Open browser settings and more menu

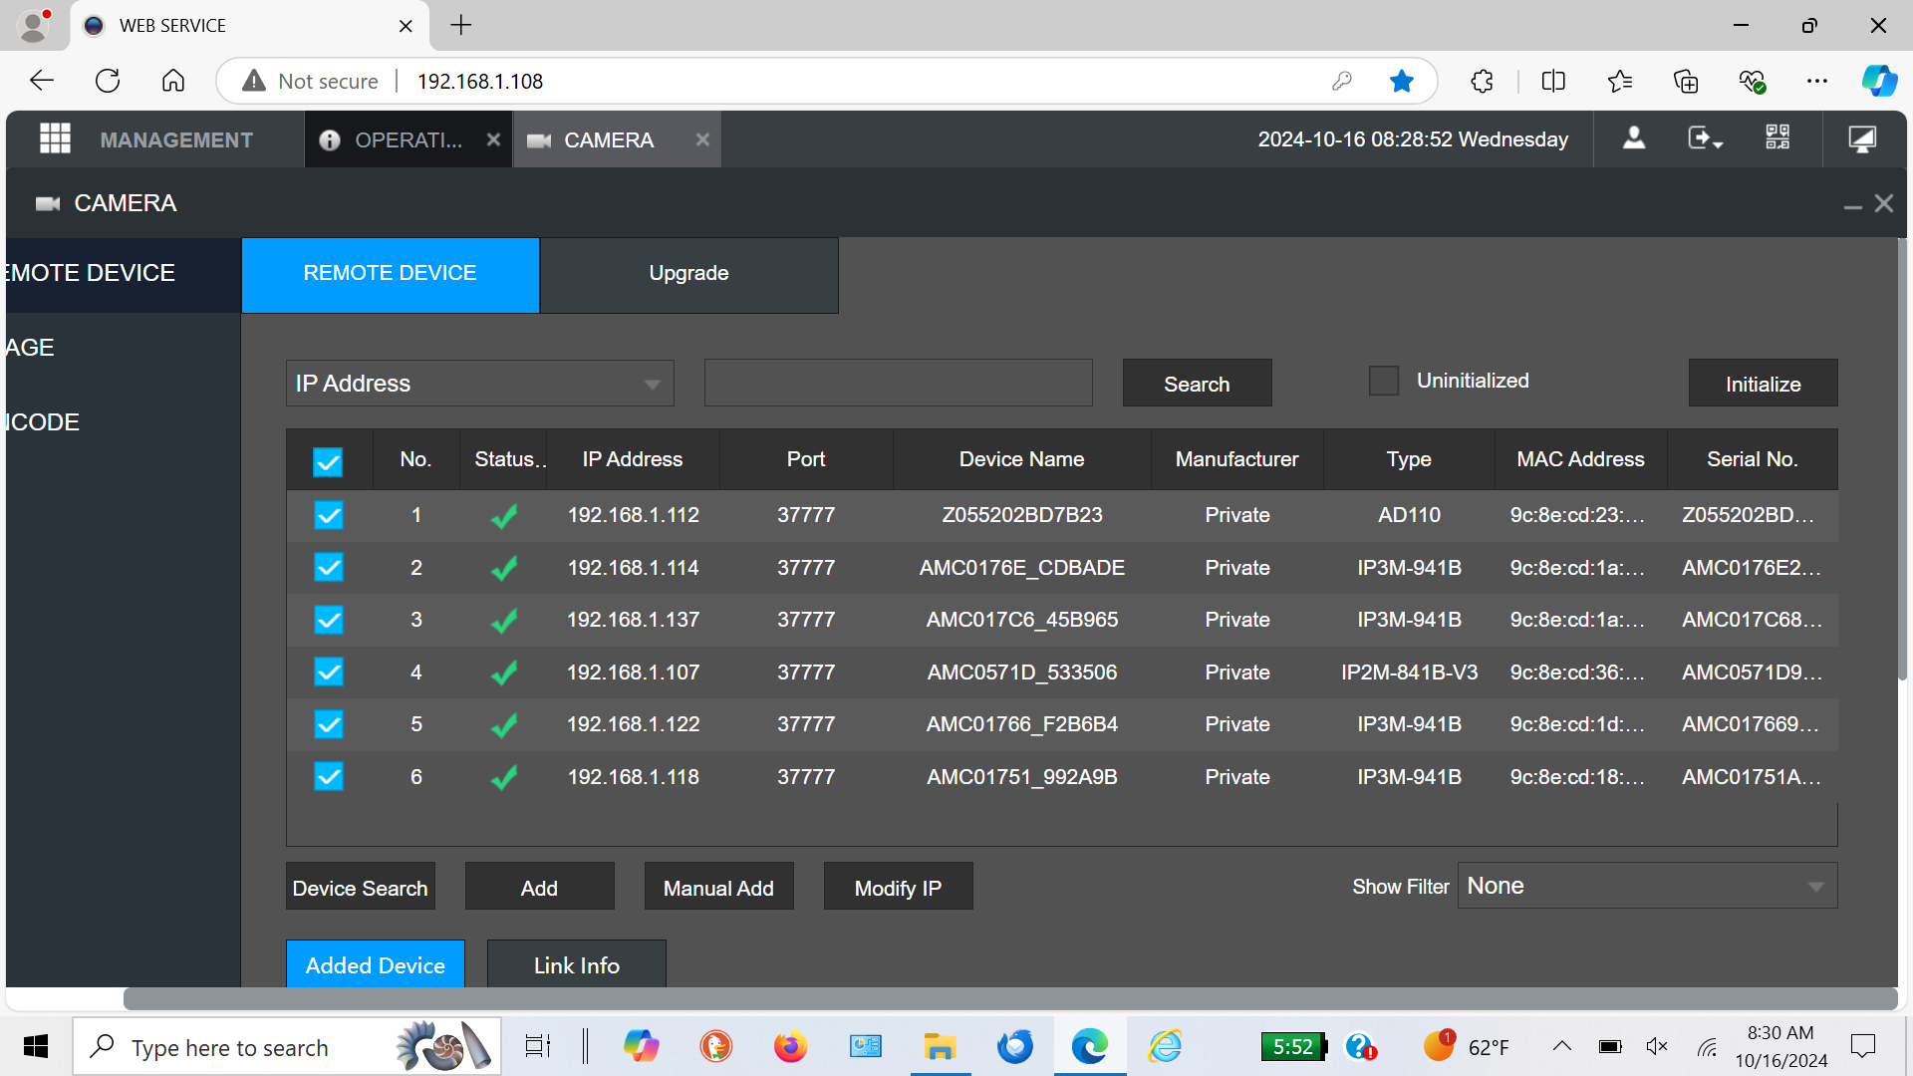pyautogui.click(x=1817, y=81)
